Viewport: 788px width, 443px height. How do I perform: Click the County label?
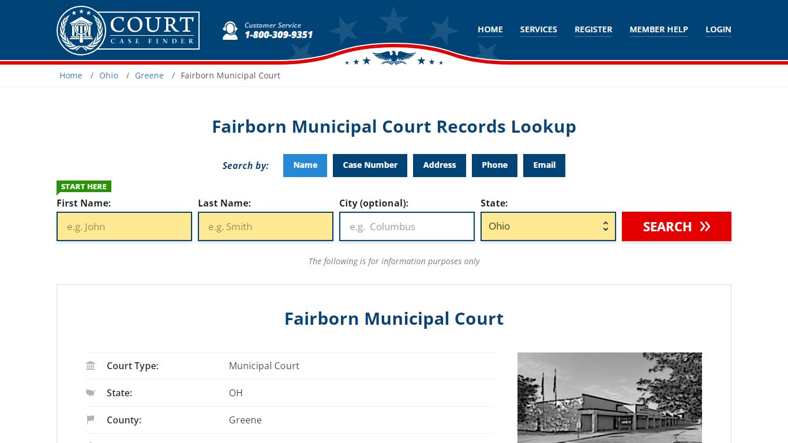click(124, 420)
